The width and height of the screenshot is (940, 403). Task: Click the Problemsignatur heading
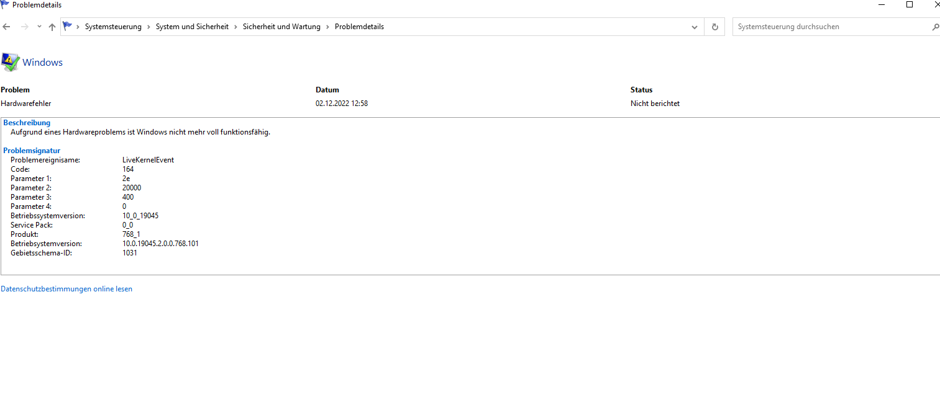point(32,151)
